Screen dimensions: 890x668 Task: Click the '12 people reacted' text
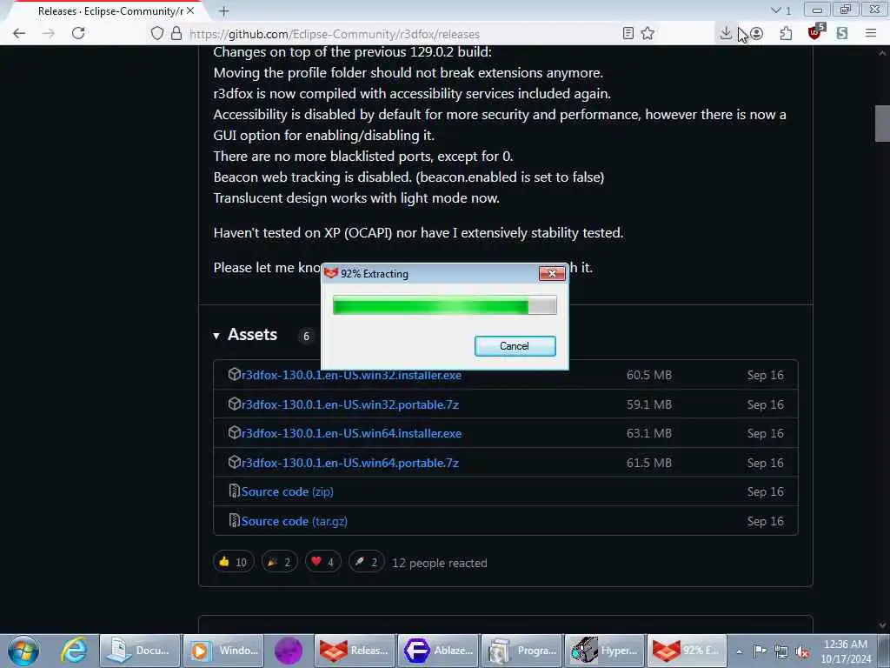[439, 563]
